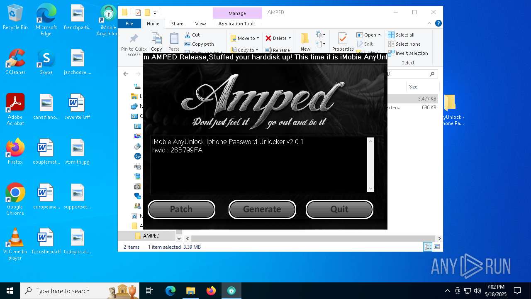The height and width of the screenshot is (299, 531).
Task: Click Select all in ribbon
Action: click(401, 35)
